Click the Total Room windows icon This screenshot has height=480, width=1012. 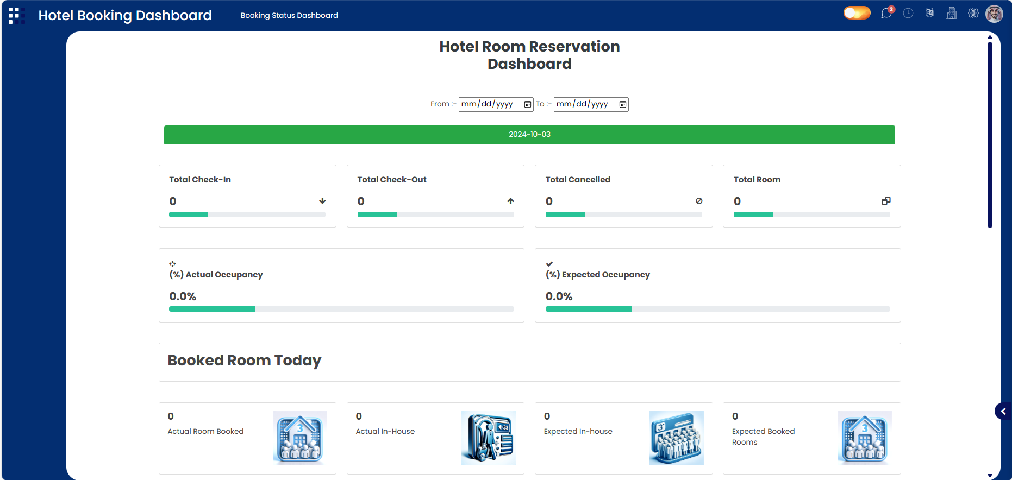[886, 201]
